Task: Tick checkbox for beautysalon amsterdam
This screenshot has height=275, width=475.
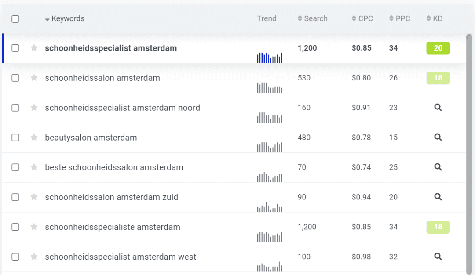Action: pos(15,137)
